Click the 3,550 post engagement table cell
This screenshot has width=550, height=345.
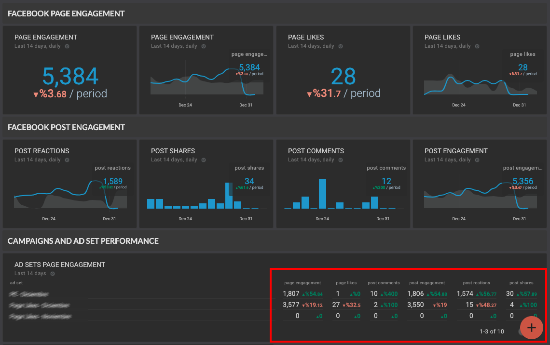click(x=416, y=305)
